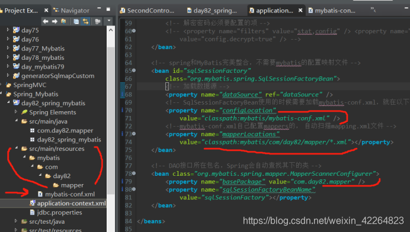Image resolution: width=410 pixels, height=232 pixels.
Task: Open the Project Explorer View Menu dropdown arrow
Action: pyautogui.click(x=109, y=21)
